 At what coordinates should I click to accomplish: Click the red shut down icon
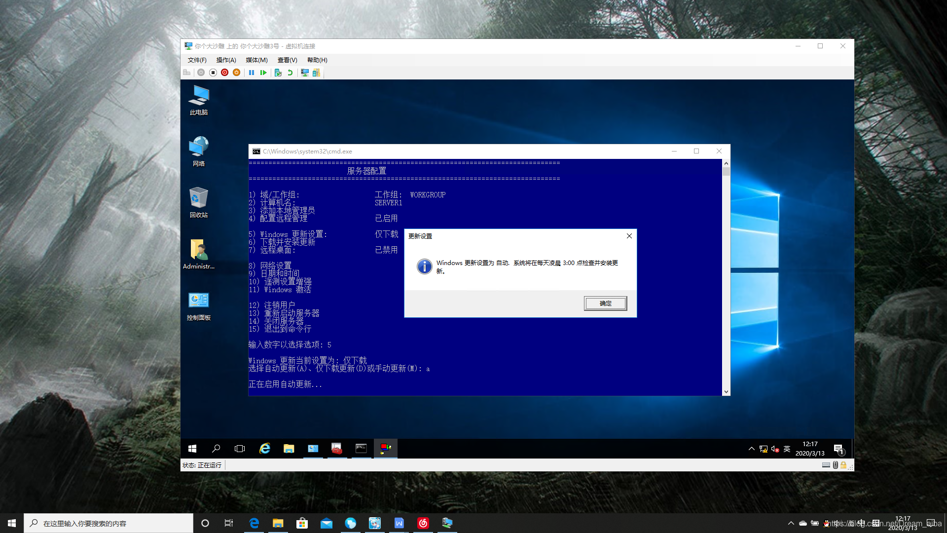(x=225, y=73)
